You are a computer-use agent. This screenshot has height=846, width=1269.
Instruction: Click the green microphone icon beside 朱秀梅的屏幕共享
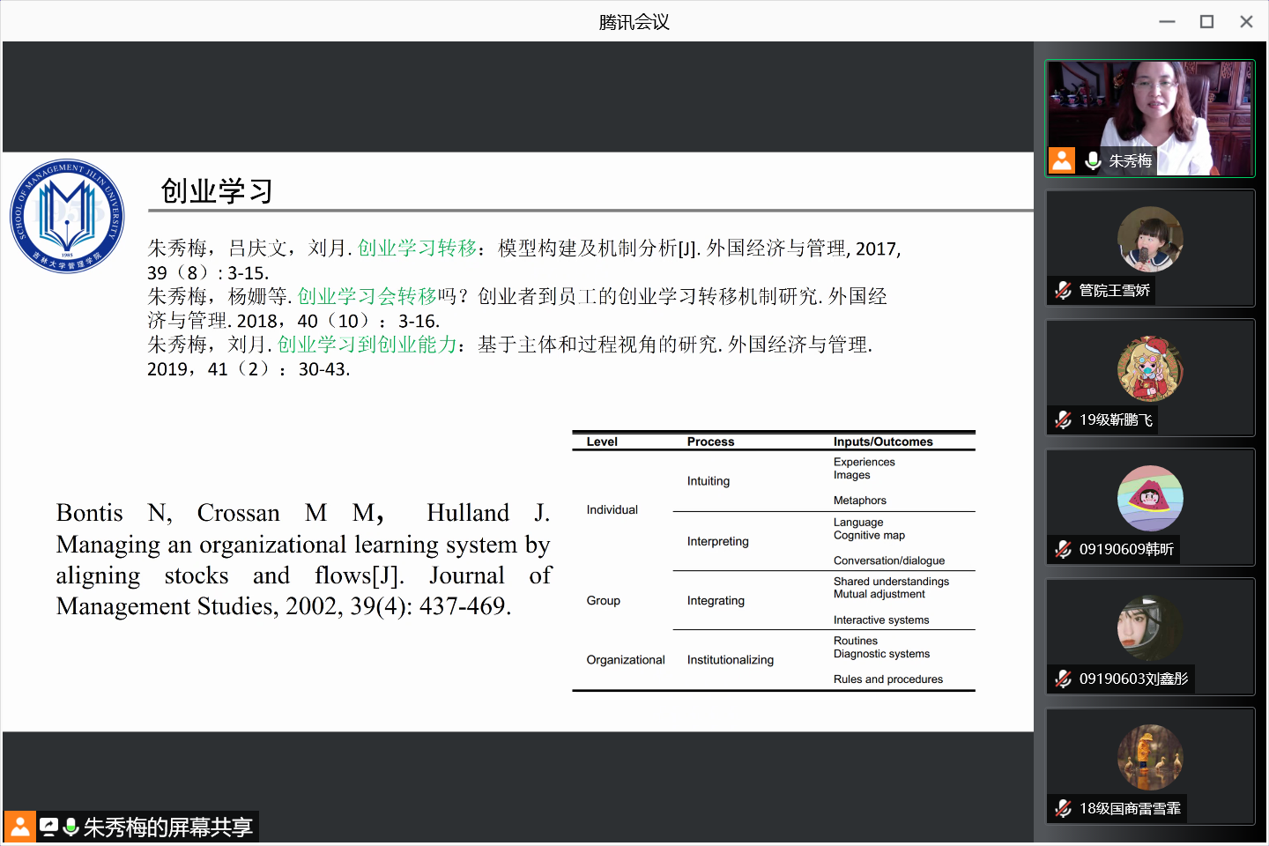tap(71, 827)
